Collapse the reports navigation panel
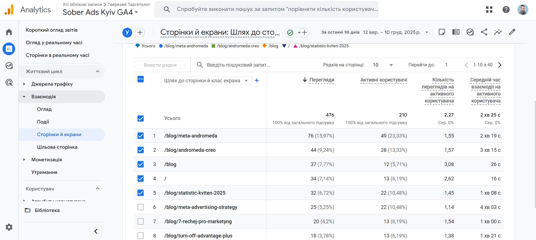This screenshot has height=240, width=536. tap(96, 231)
